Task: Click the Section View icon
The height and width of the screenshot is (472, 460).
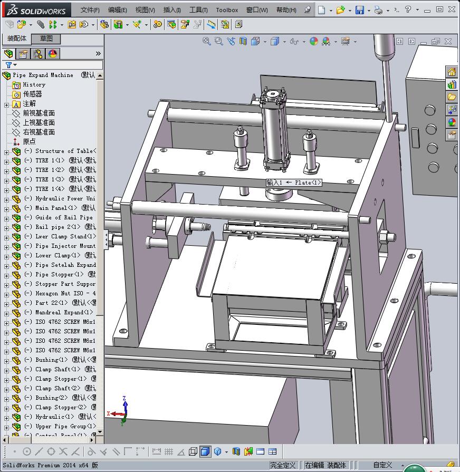Action: (x=243, y=41)
